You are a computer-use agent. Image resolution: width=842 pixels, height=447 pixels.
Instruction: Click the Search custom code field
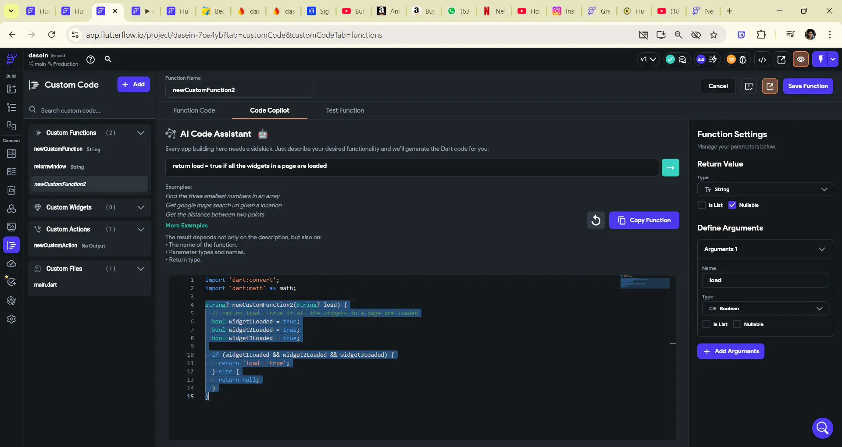90,110
